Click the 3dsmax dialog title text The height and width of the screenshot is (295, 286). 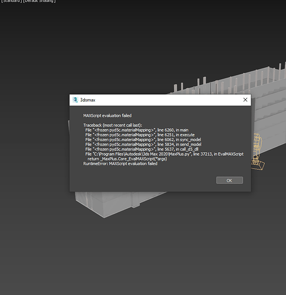(88, 100)
